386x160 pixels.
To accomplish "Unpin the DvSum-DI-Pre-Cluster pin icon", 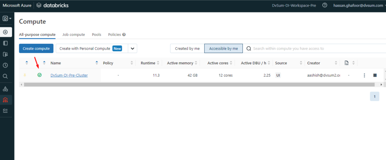I will [x=25, y=75].
